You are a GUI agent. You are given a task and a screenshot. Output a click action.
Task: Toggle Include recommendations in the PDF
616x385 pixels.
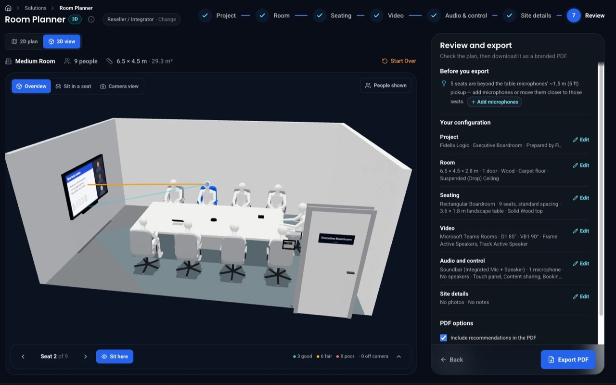click(444, 338)
